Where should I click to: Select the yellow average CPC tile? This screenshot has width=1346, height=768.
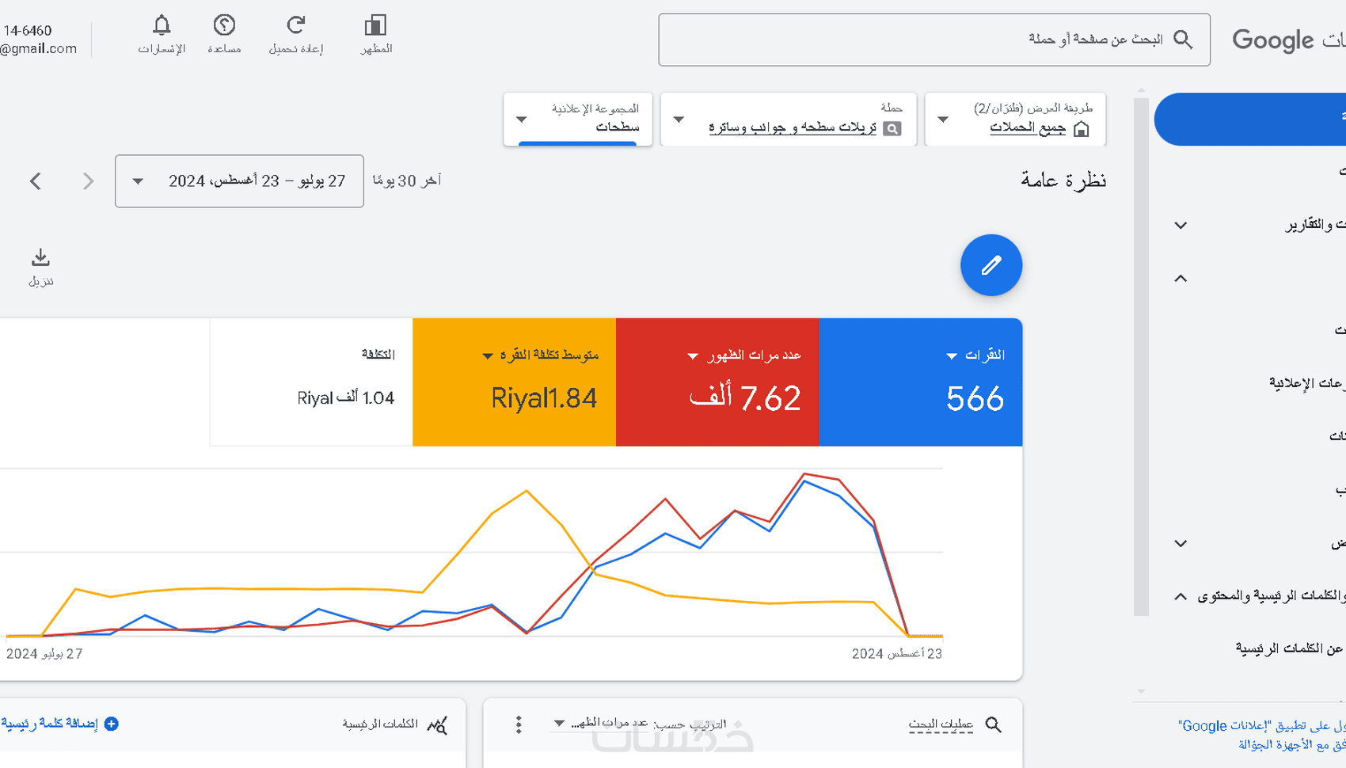pos(514,382)
